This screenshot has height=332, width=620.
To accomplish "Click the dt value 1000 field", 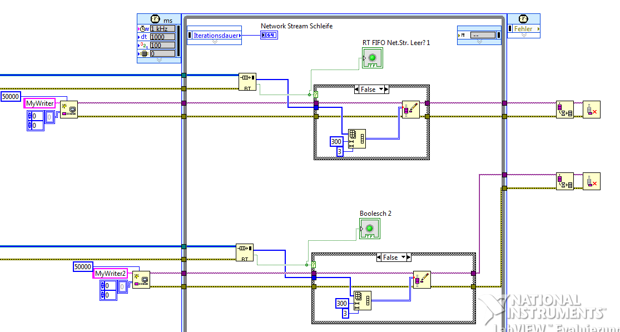I will pos(162,37).
